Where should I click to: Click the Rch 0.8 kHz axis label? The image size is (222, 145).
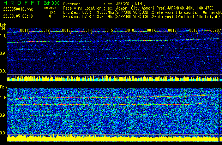coord(3,133)
